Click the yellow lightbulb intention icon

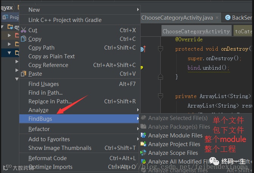[x=142, y=67]
